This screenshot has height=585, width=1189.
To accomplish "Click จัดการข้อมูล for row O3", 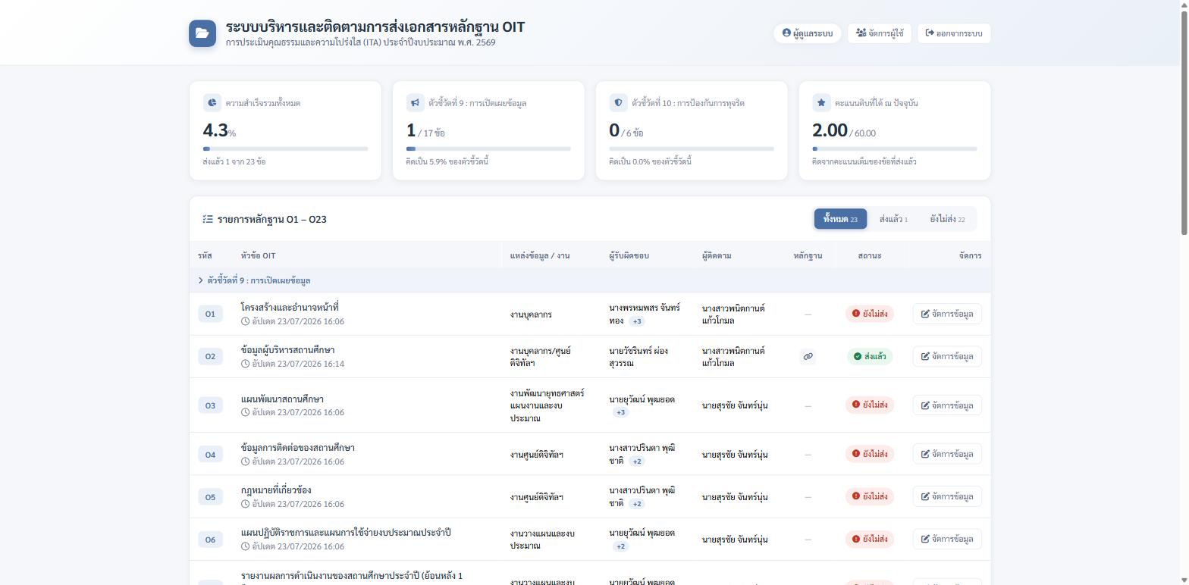I will [947, 405].
